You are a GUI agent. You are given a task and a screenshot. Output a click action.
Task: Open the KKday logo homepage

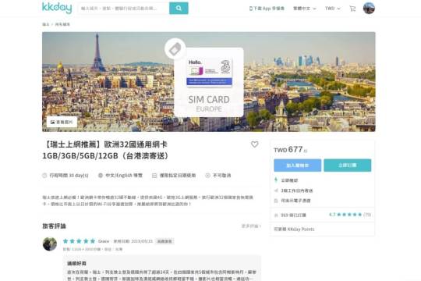coord(57,8)
